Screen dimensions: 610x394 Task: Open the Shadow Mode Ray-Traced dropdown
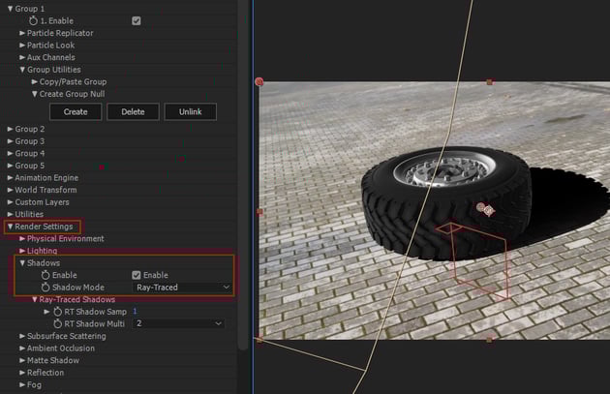[x=182, y=288]
